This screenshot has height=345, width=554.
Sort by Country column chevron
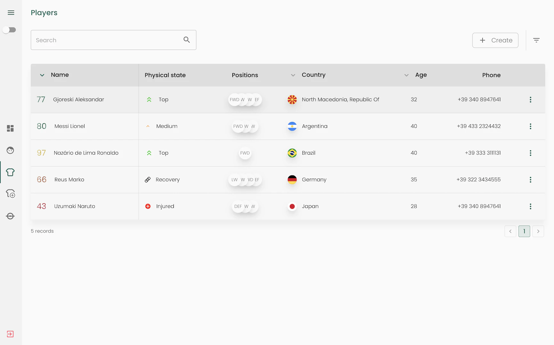tap(293, 75)
